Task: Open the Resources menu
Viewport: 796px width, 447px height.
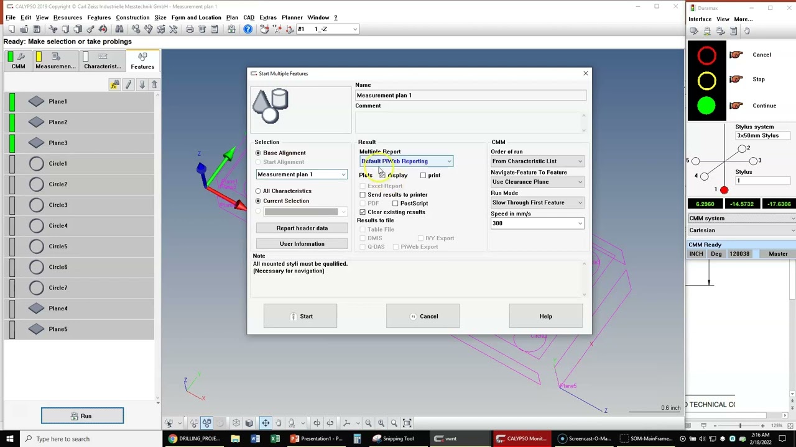Action: pos(68,17)
